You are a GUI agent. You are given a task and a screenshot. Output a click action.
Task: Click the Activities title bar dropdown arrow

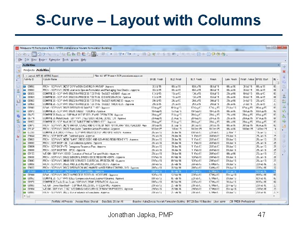[x=279, y=65]
